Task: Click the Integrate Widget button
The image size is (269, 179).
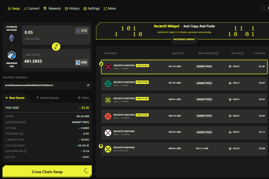Action: tap(184, 39)
